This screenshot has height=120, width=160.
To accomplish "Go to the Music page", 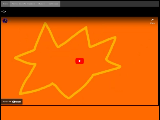I will pos(41,4).
